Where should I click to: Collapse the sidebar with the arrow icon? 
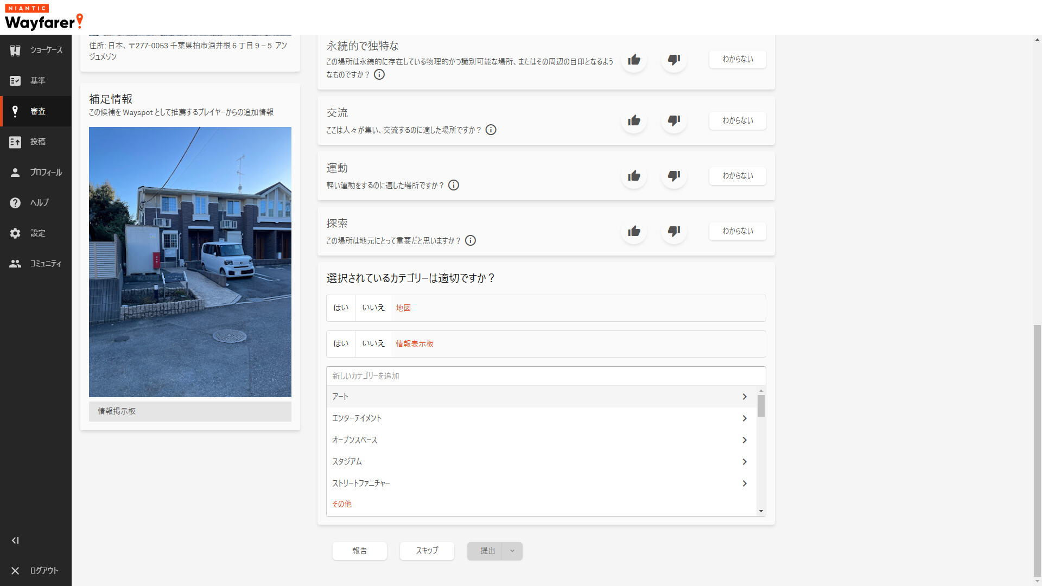click(x=15, y=540)
